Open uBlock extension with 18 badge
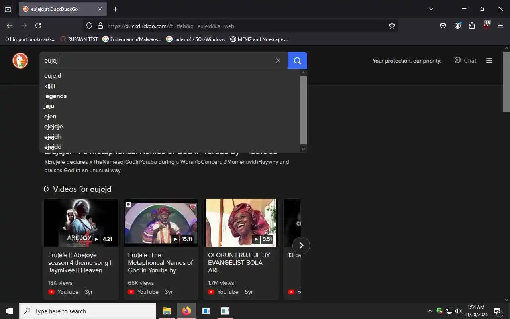 (x=486, y=26)
